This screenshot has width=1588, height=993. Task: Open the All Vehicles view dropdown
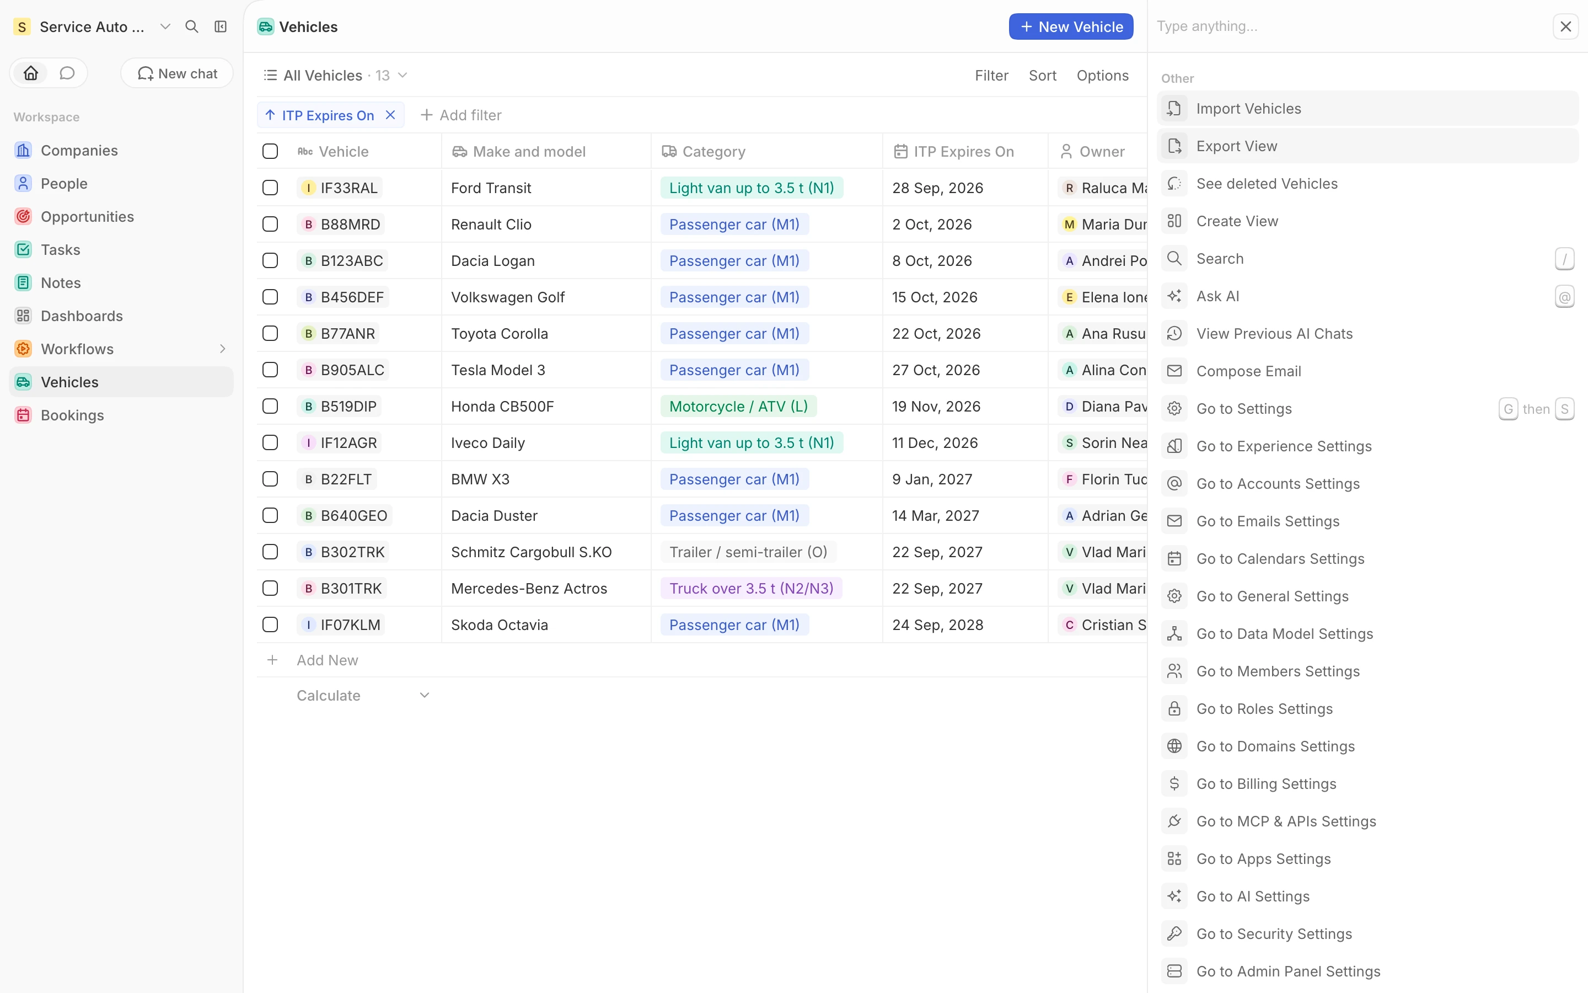tap(336, 76)
